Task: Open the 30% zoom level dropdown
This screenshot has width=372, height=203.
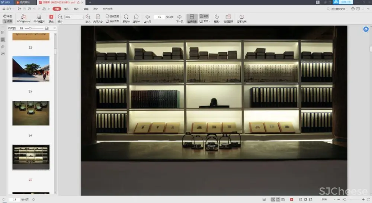Action: tap(74, 17)
